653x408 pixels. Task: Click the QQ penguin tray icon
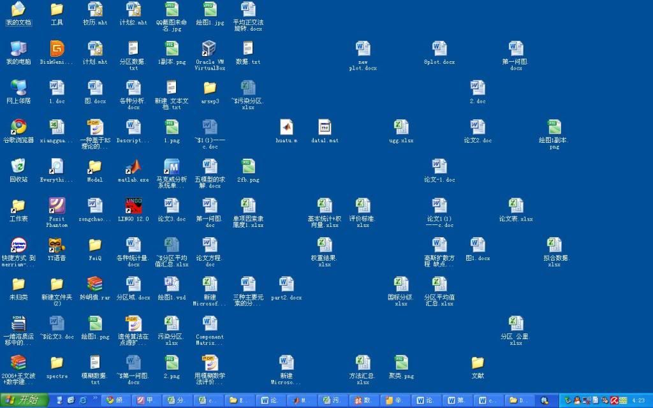click(x=576, y=400)
